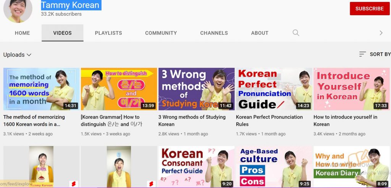Click the 14:23 duration badge
This screenshot has width=391, height=188.
click(x=303, y=106)
